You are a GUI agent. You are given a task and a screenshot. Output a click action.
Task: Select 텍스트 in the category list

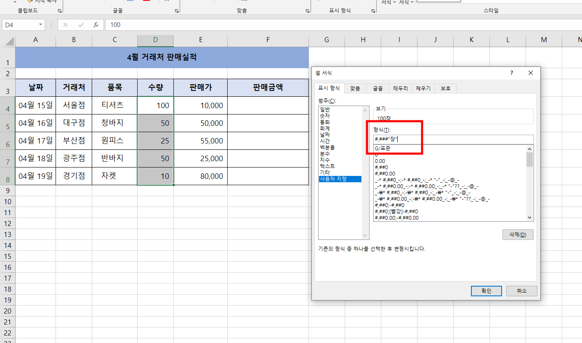coord(340,166)
